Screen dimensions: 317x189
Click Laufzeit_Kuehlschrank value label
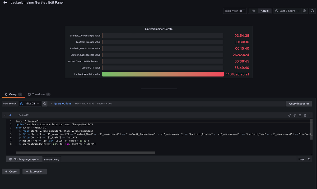[85, 48]
